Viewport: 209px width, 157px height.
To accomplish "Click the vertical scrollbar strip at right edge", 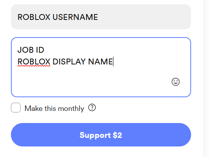I will click(x=206, y=78).
